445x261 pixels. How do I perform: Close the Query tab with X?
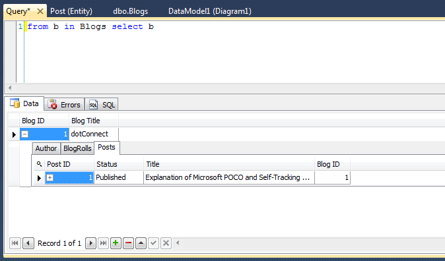tap(40, 11)
